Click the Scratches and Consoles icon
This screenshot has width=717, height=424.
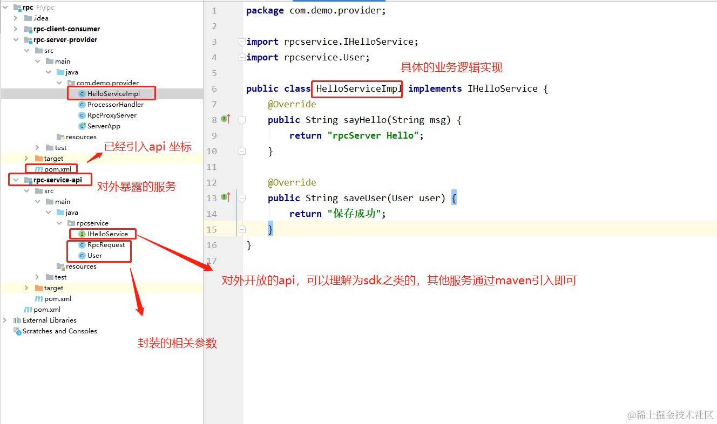coord(17,331)
